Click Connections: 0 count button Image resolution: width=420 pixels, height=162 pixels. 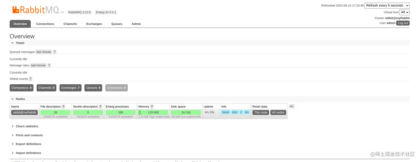(x=22, y=88)
